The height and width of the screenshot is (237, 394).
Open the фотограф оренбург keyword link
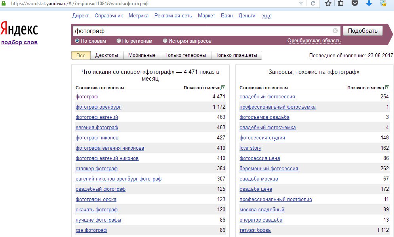tap(98, 107)
